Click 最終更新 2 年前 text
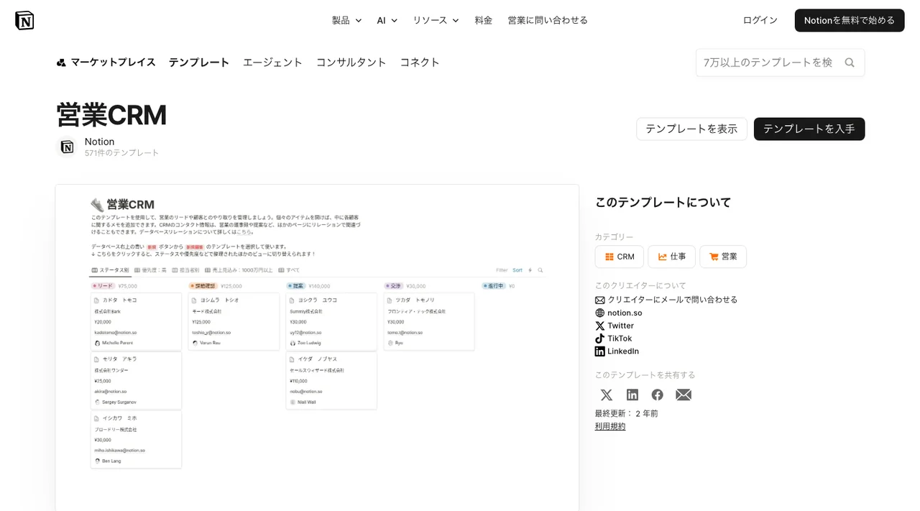The image size is (920, 511). pyautogui.click(x=627, y=413)
